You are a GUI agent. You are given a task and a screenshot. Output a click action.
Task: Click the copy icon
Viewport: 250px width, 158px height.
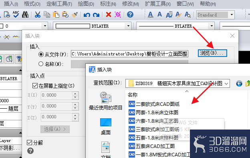click(47, 14)
